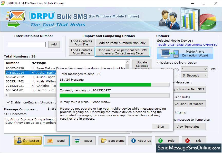This screenshot has height=153, width=222.
Task: Open the Pause every SMS count dropdown
Action: pyautogui.click(x=194, y=69)
